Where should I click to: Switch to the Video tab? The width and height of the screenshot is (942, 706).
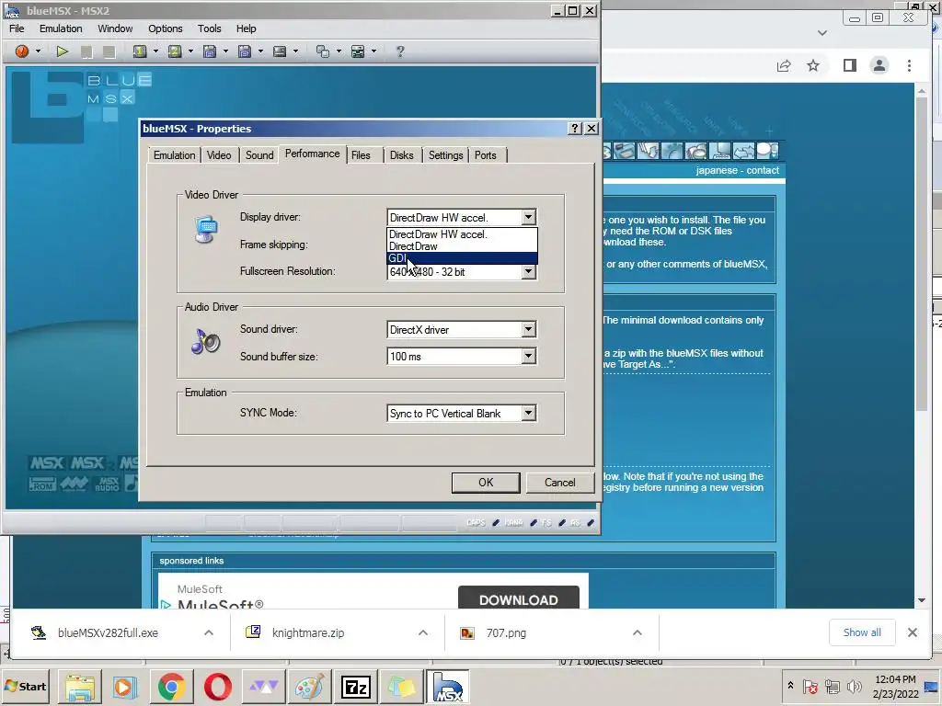click(219, 155)
